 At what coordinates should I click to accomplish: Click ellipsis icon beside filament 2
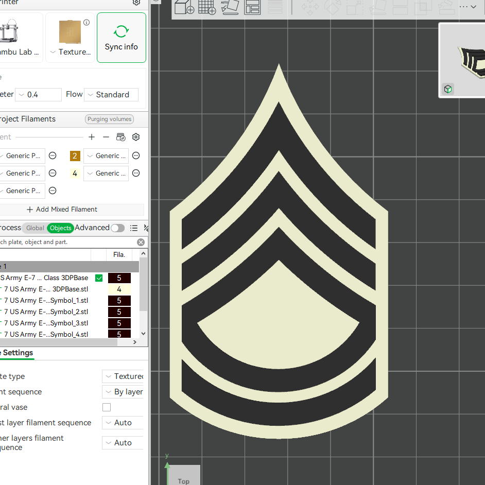click(x=136, y=155)
